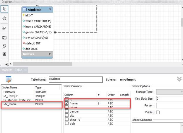Click the state_id foreign key diamond icon
Image resolution: width=183 pixels, height=133 pixels.
(24, 43)
